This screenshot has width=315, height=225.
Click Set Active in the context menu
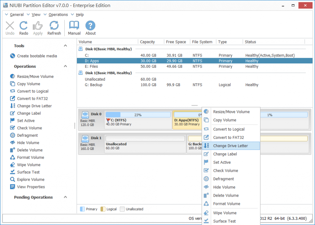(x=221, y=162)
